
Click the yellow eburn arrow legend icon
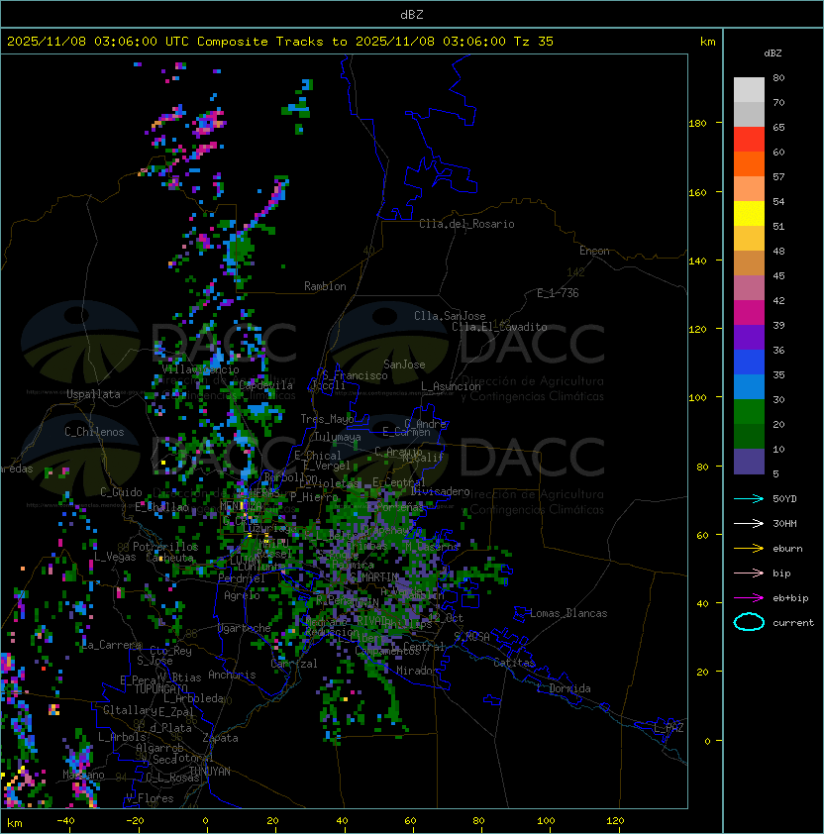coord(749,549)
